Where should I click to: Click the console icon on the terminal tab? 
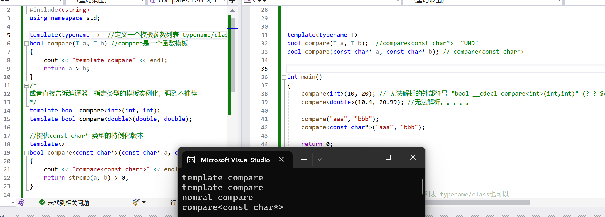point(191,160)
